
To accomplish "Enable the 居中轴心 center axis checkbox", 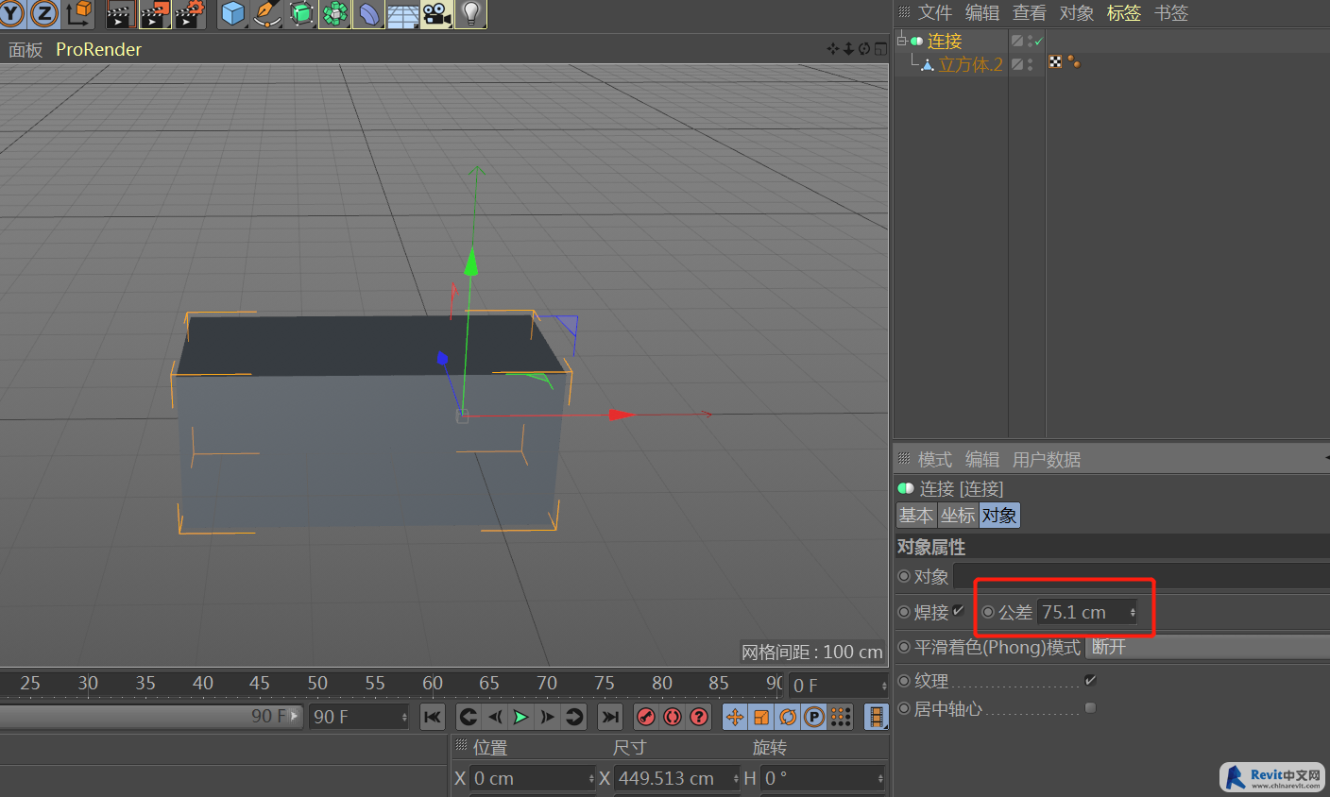I will (1090, 707).
